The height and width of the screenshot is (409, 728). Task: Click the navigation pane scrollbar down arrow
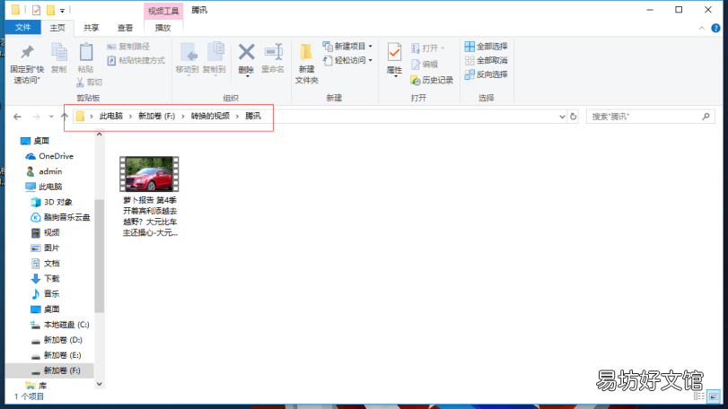100,384
